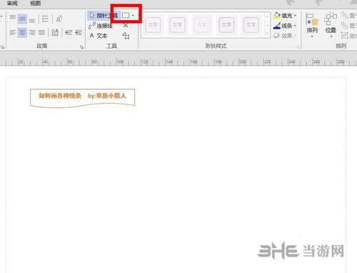Open the 形状样式 dialog launcher
The width and height of the screenshot is (357, 273).
click(298, 47)
